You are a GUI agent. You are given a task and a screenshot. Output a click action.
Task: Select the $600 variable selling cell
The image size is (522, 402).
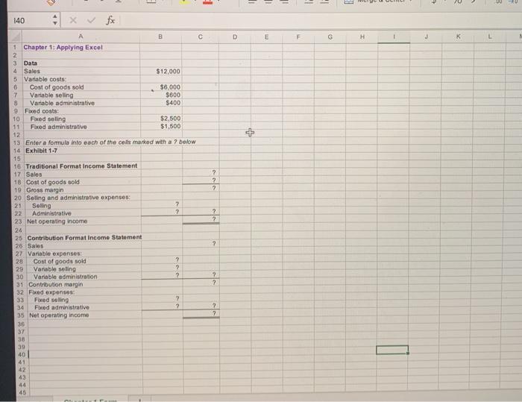coord(161,95)
